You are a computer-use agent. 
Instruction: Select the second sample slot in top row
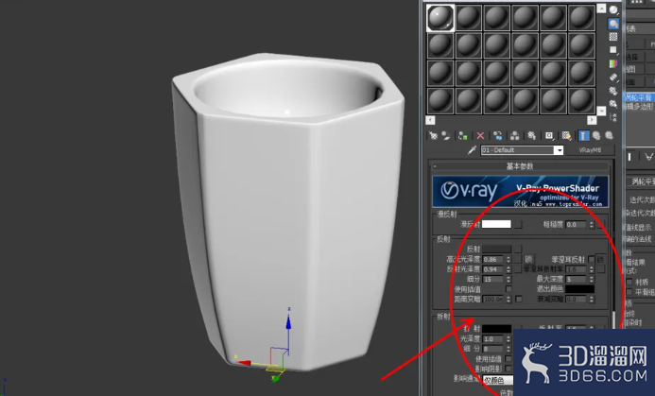click(x=469, y=18)
